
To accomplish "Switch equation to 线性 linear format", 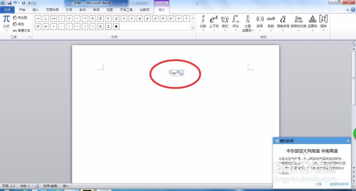I will (19, 24).
